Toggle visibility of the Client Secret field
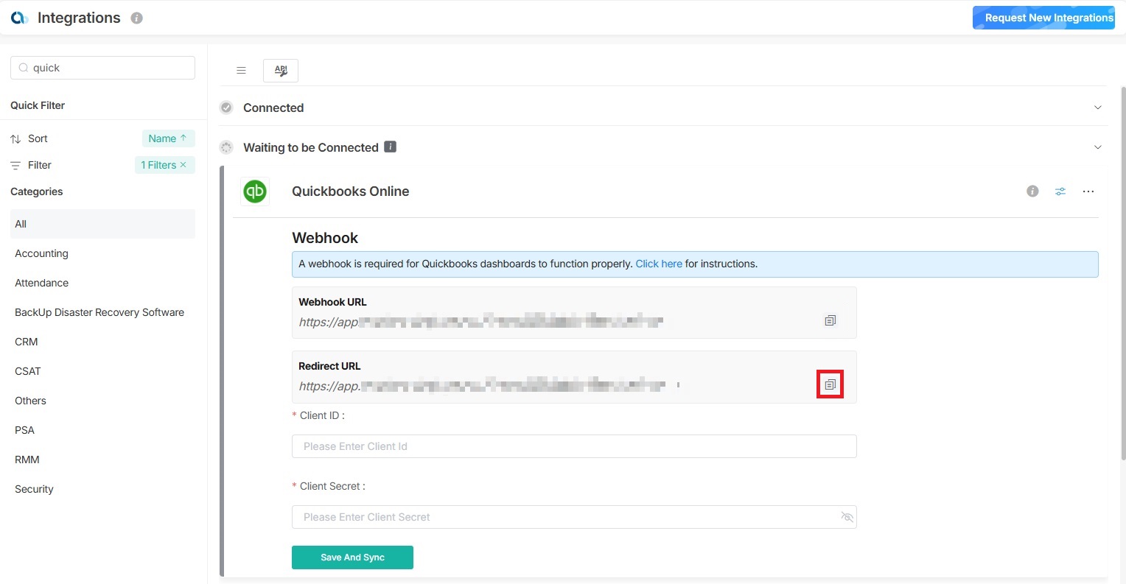1126x584 pixels. [x=847, y=517]
